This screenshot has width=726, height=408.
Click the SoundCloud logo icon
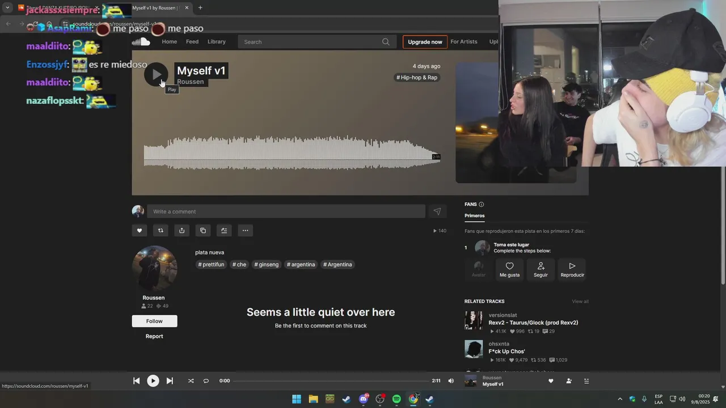click(x=141, y=41)
